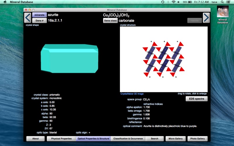Open the Mineral Database desktop icon
Image resolution: width=234 pixels, height=146 pixels.
point(223,15)
